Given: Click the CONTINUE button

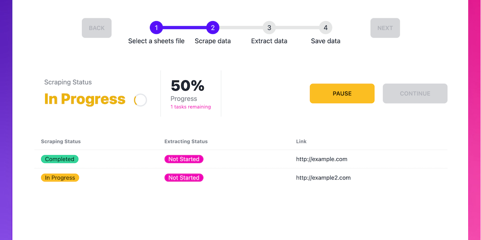Looking at the screenshot, I should (x=415, y=93).
